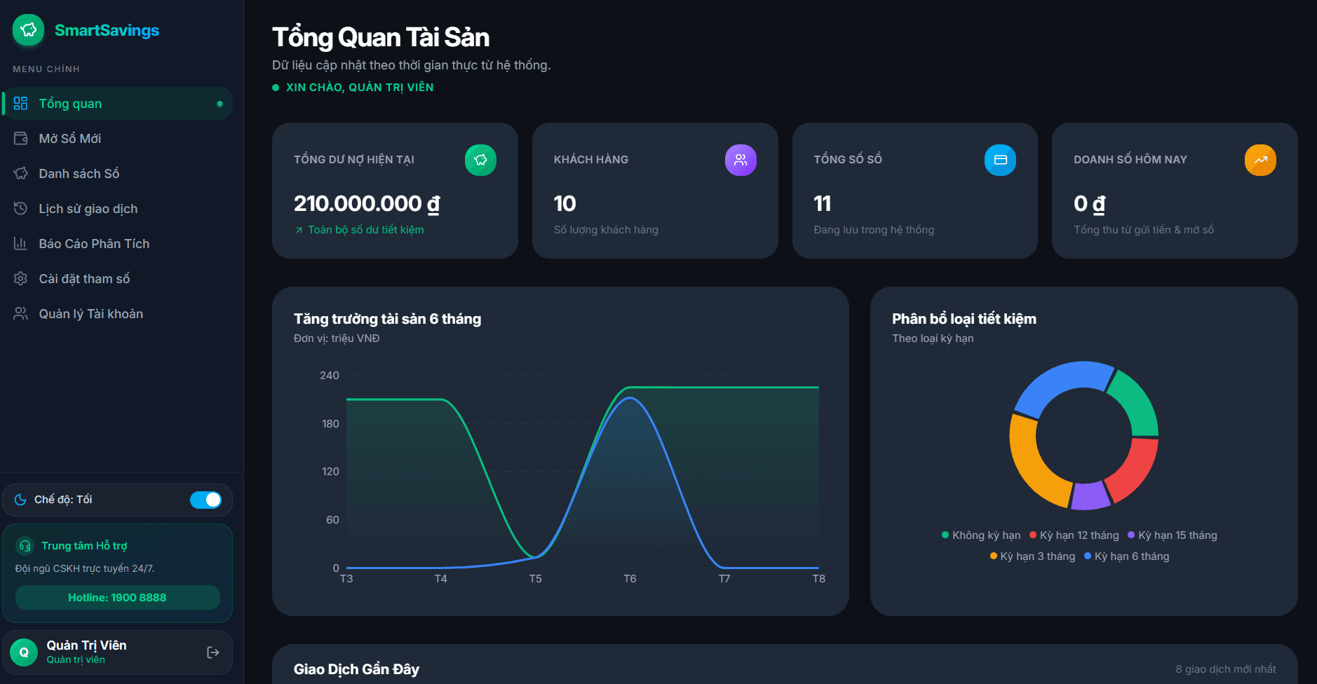The image size is (1317, 684).
Task: Toggle Kỳ hạn 3 tháng legend item
Action: coord(1032,556)
